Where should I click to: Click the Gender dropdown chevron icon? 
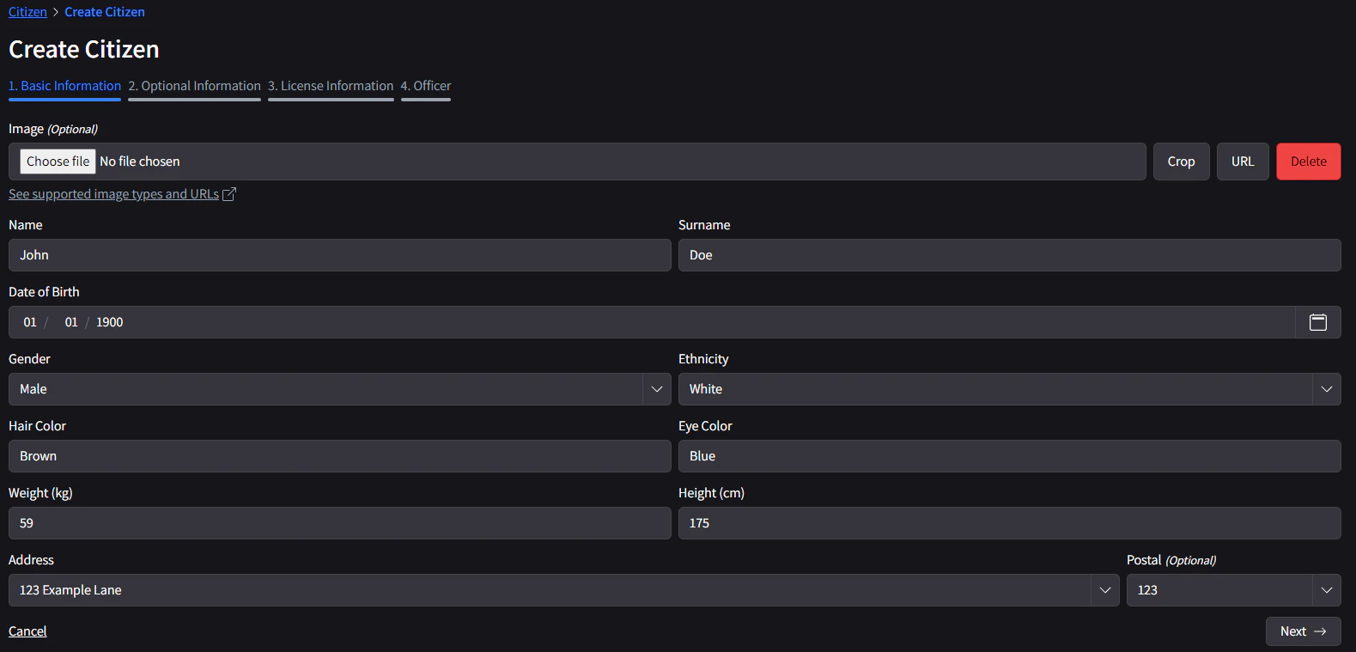(x=657, y=389)
